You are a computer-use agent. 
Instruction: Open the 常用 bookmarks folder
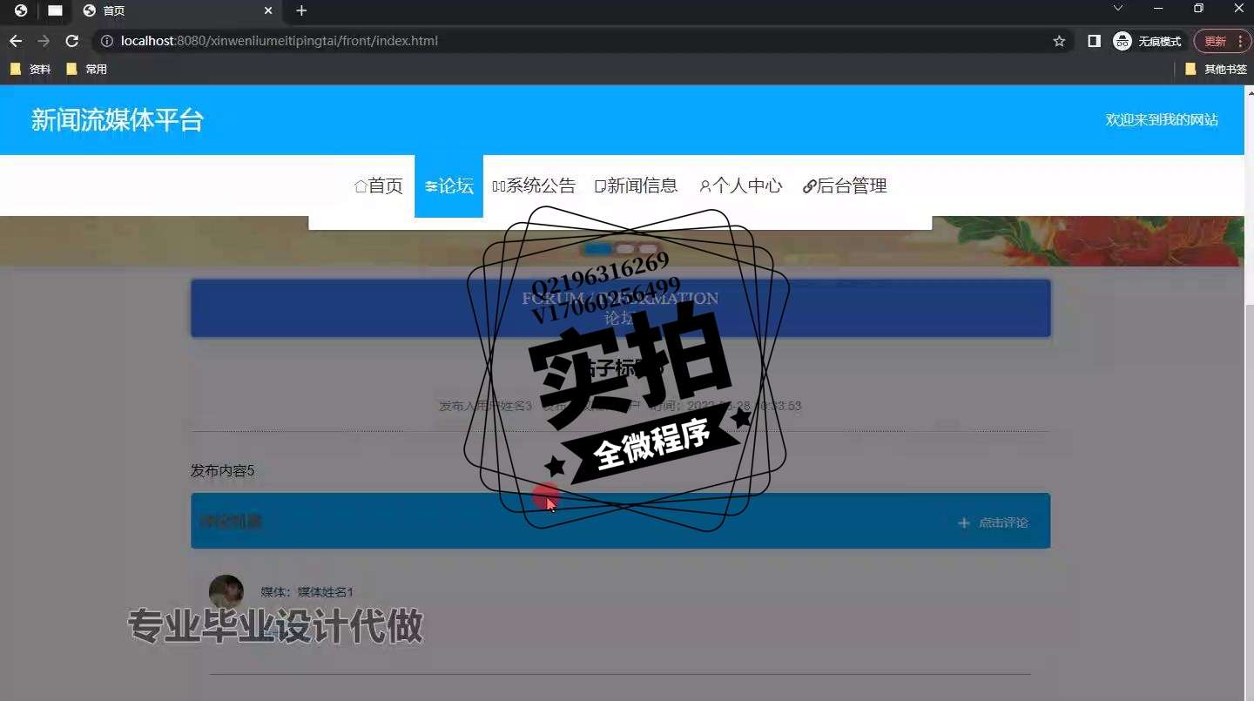click(x=86, y=69)
